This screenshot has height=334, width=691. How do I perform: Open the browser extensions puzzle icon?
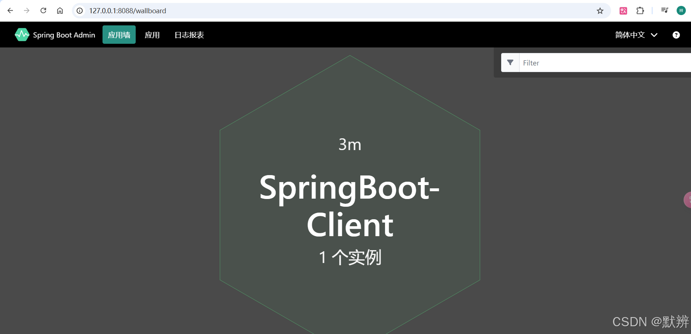640,11
